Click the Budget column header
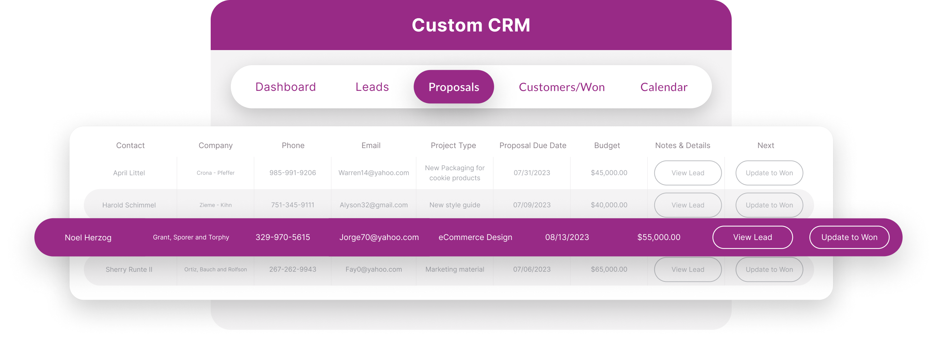937x338 pixels. (x=607, y=145)
